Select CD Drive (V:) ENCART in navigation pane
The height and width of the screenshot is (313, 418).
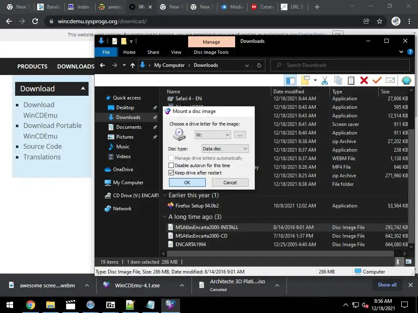point(132,196)
